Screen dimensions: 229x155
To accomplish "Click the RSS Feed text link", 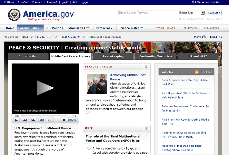I will [206, 72].
